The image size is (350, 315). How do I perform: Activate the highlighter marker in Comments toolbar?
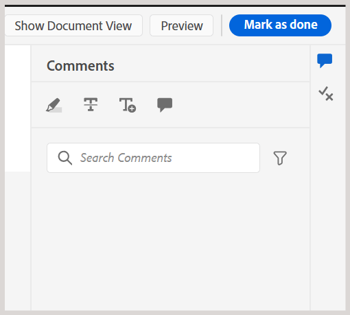pyautogui.click(x=54, y=105)
